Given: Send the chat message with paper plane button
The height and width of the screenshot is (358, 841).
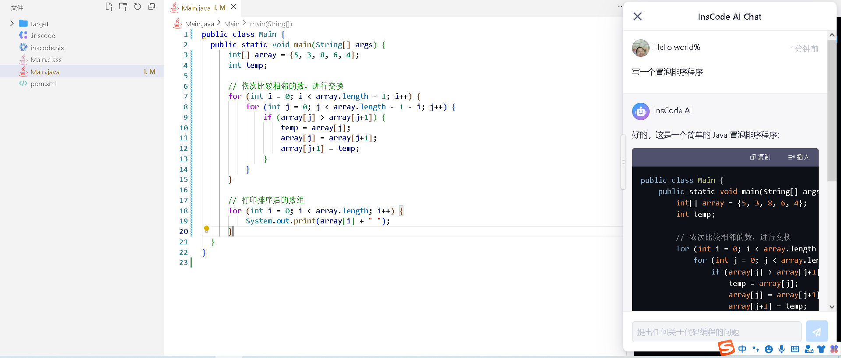Looking at the screenshot, I should 816,332.
